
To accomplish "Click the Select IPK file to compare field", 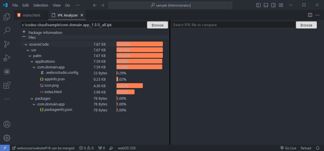I will click(234, 25).
